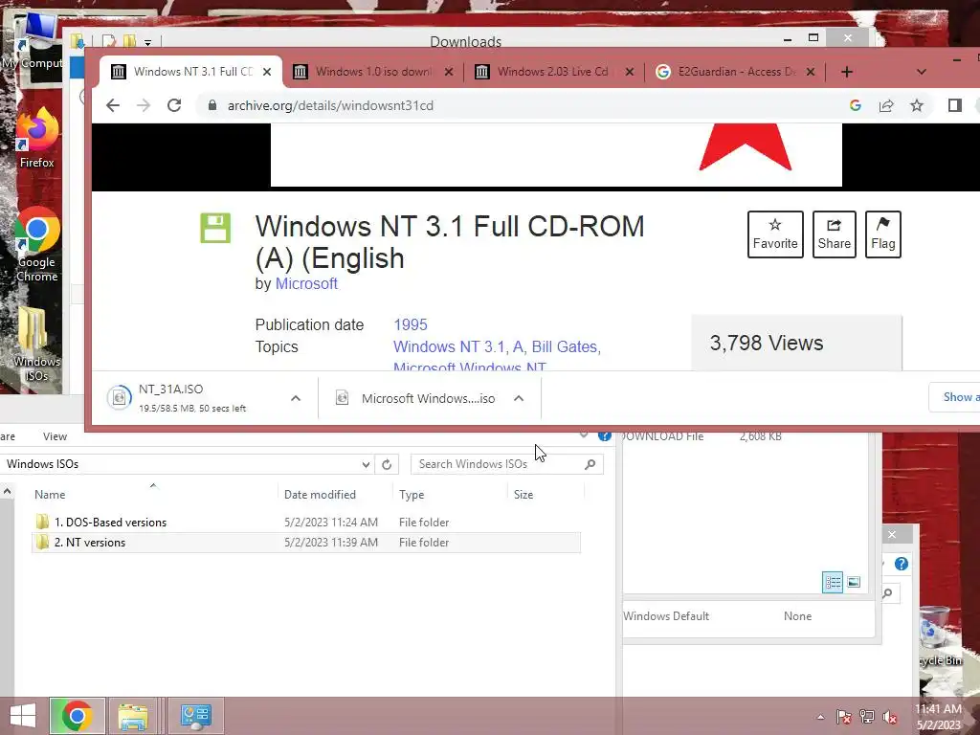Click the Favorite button
Screen dimensions: 980x735
775,234
